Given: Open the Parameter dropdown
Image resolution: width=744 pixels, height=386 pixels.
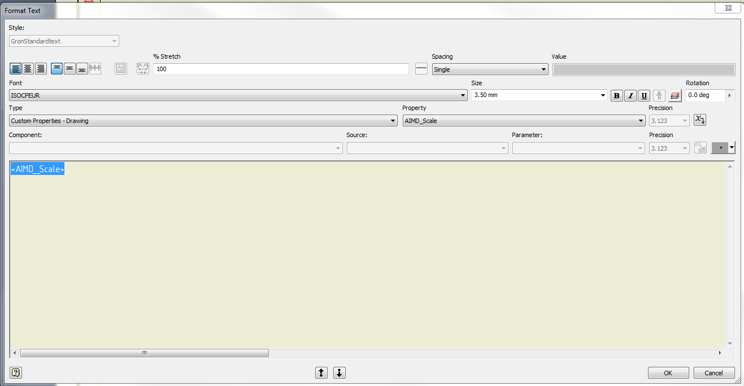Looking at the screenshot, I should [578, 148].
